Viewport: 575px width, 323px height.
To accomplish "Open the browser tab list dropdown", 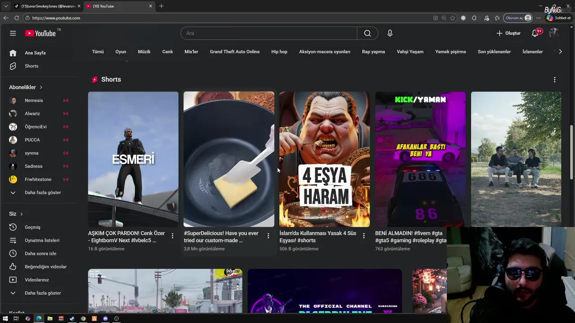I will point(5,6).
